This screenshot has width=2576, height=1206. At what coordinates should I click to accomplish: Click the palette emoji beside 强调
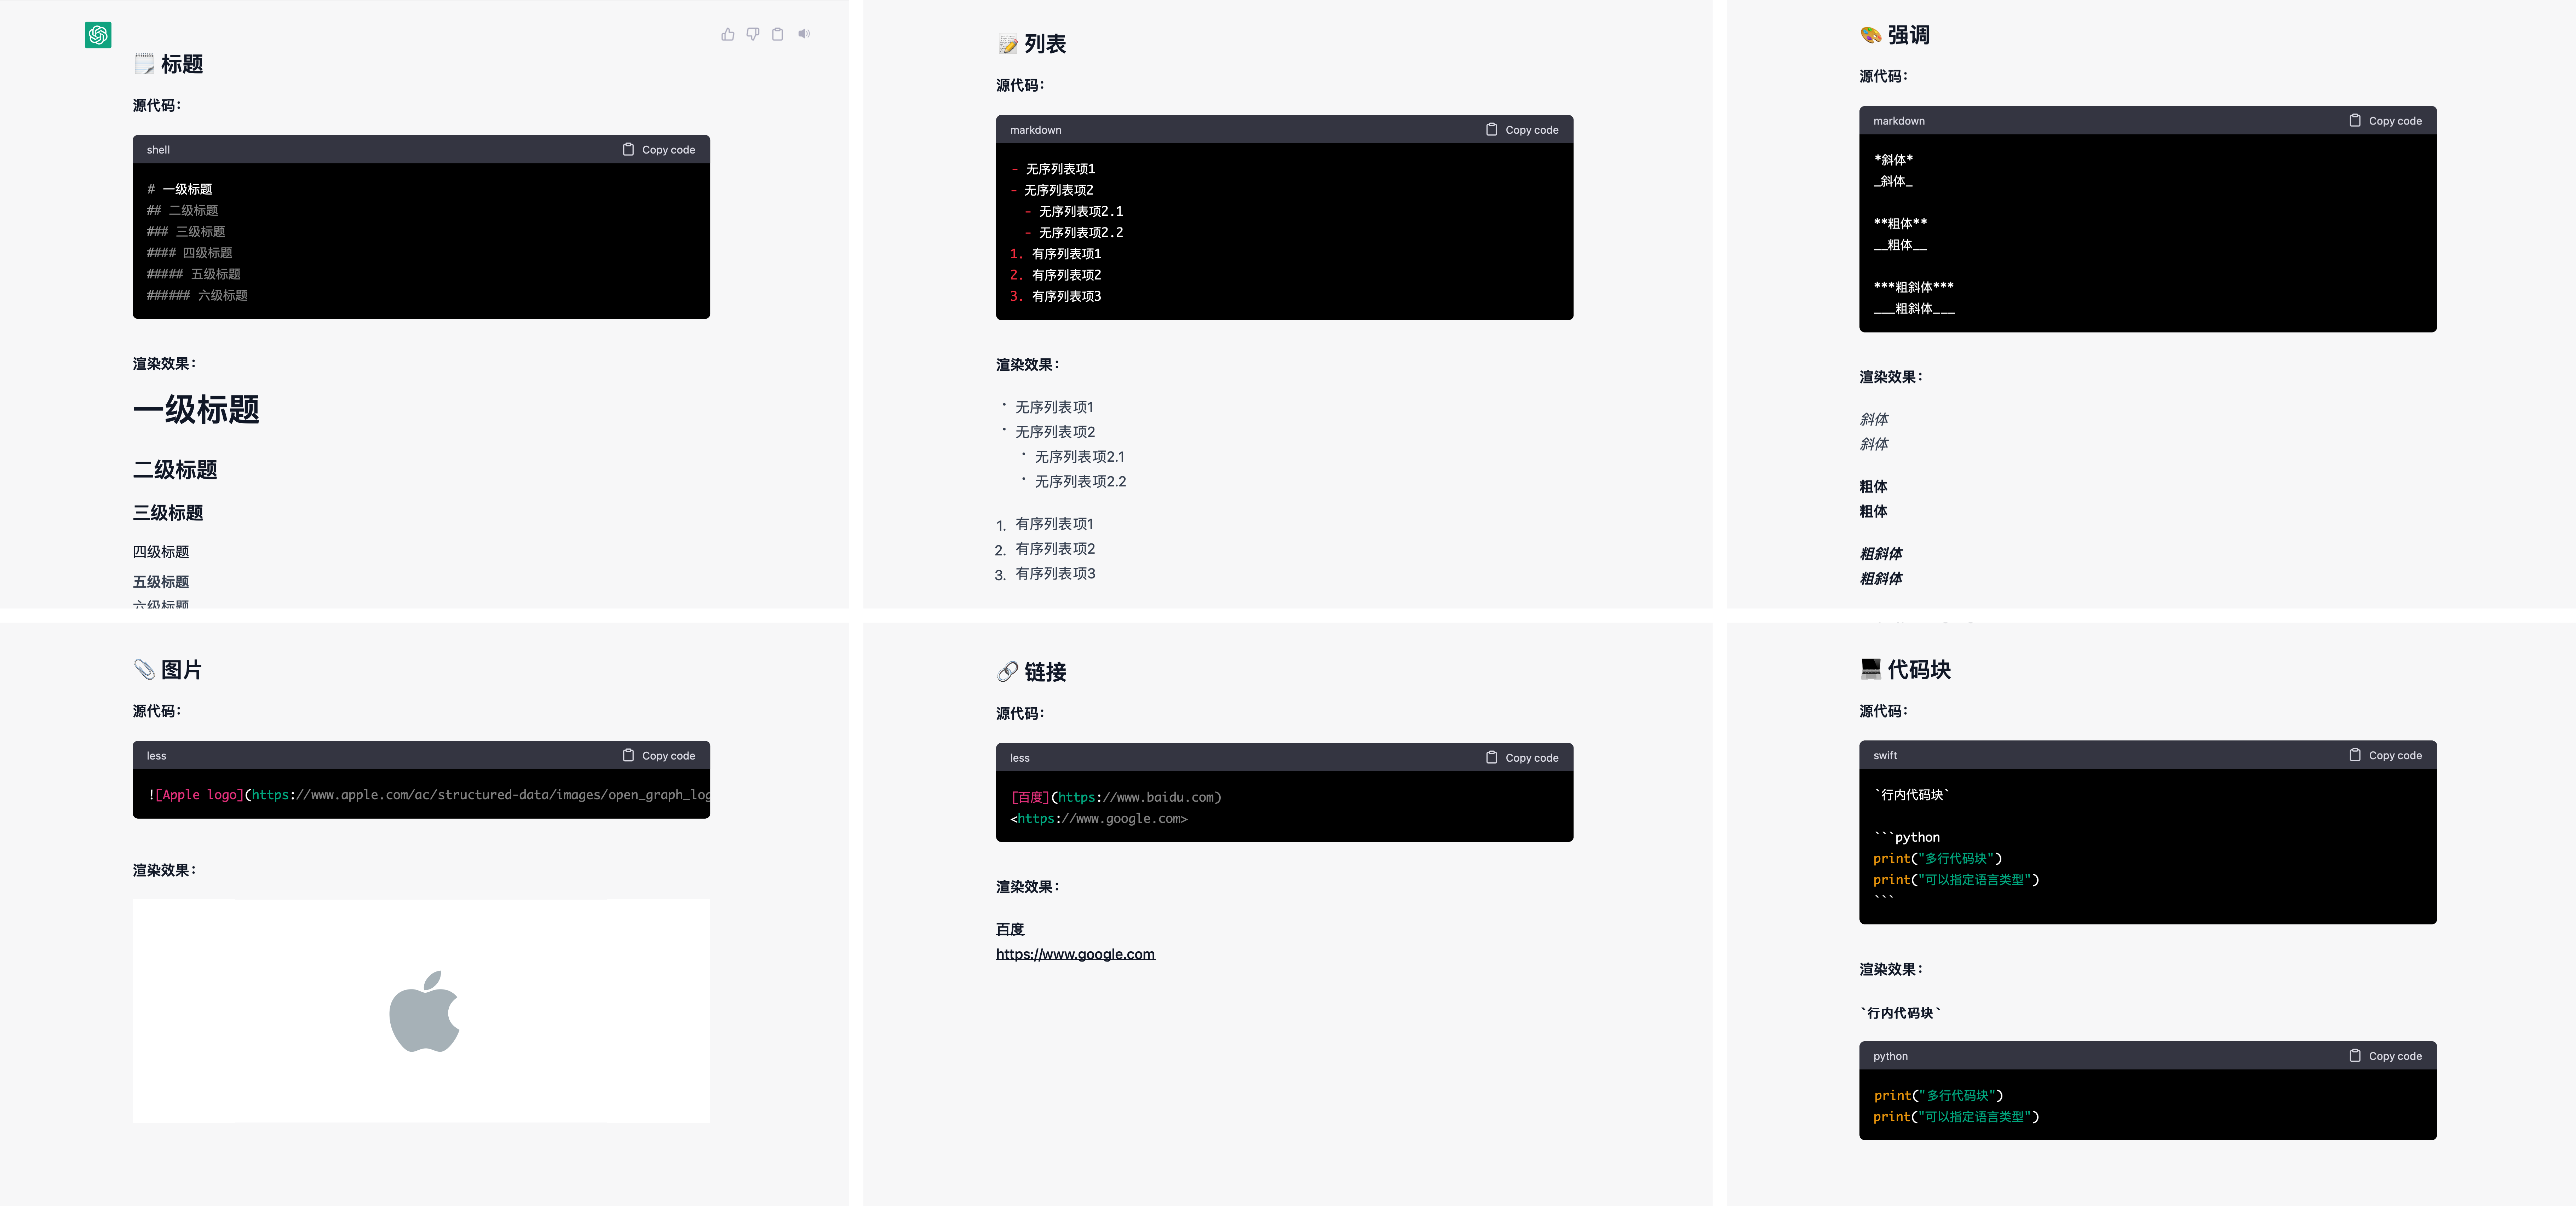pos(1871,35)
